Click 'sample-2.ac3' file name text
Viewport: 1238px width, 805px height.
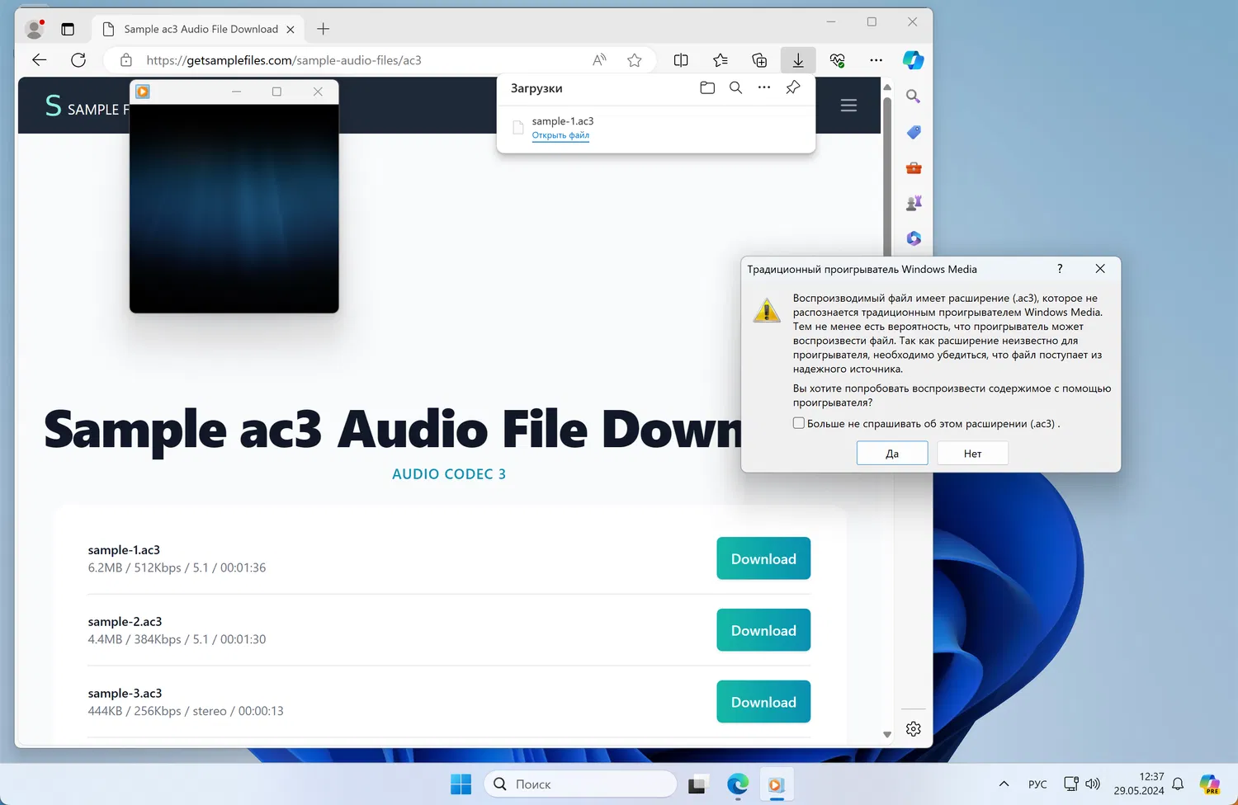(125, 622)
